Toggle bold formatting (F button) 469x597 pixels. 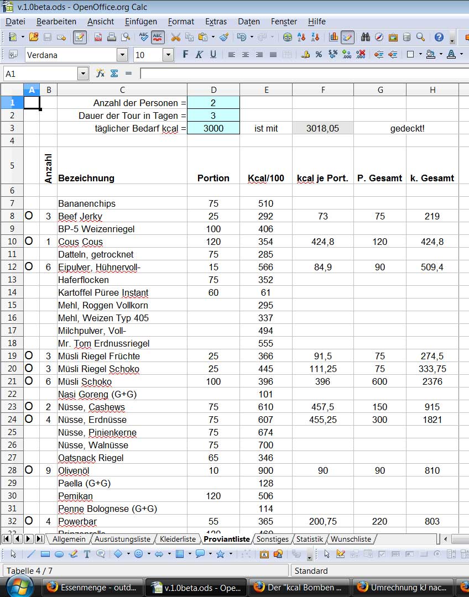(185, 55)
